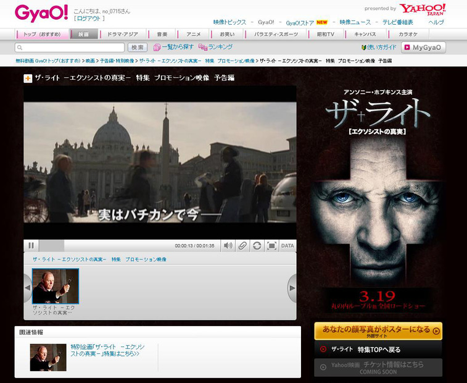Viewport: 467px width, 383px height.
Task: Select the アニメ tab
Action: pyautogui.click(x=194, y=35)
